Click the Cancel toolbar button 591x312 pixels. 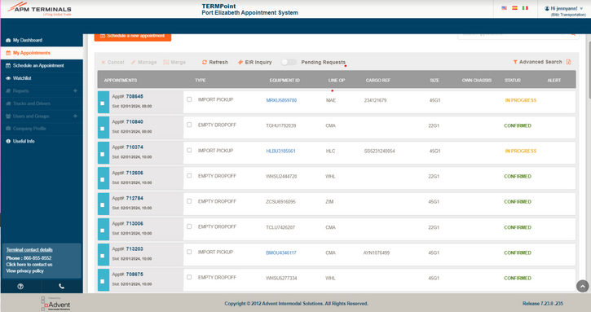tap(112, 62)
